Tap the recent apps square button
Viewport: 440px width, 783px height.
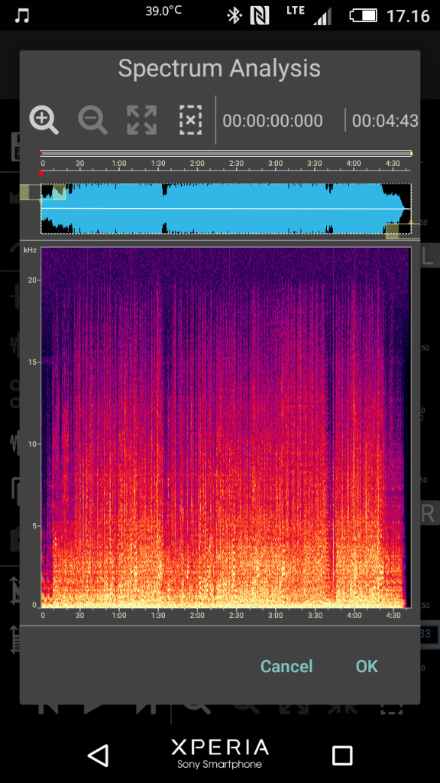coord(342,755)
